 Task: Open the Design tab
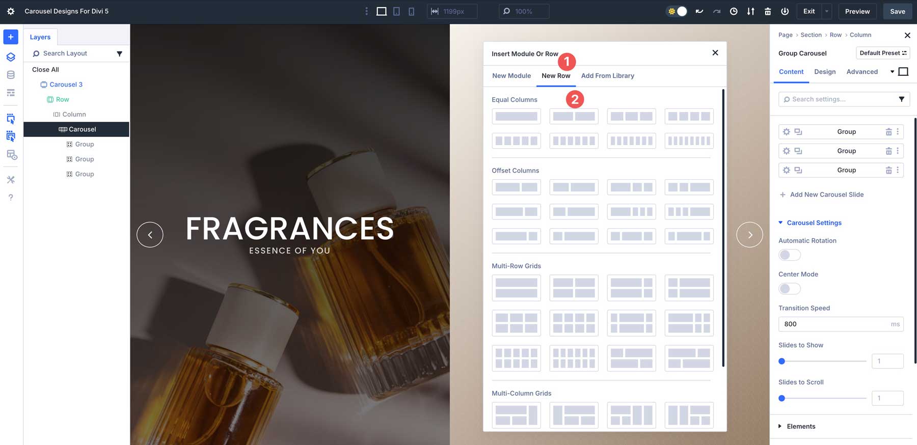825,72
